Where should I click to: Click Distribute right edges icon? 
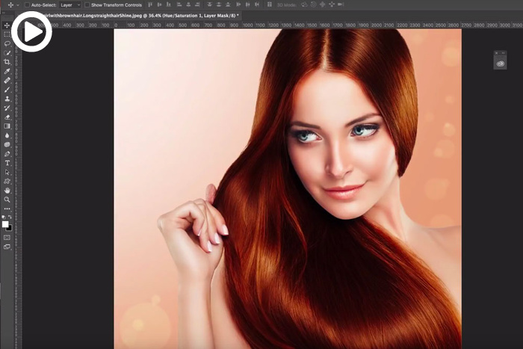257,4
